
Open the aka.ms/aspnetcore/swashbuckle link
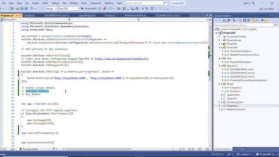pyautogui.click(x=122, y=59)
